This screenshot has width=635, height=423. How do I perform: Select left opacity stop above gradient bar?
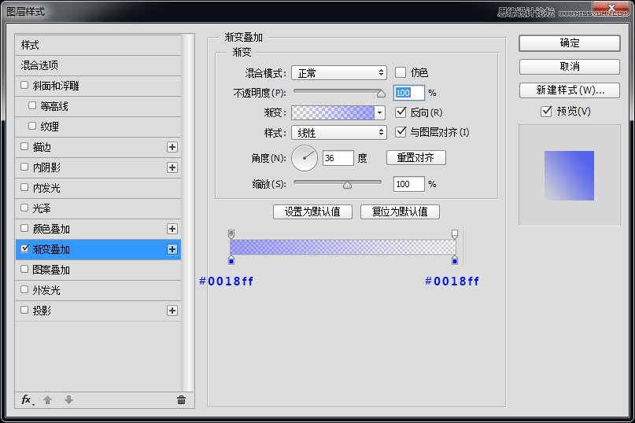point(231,234)
